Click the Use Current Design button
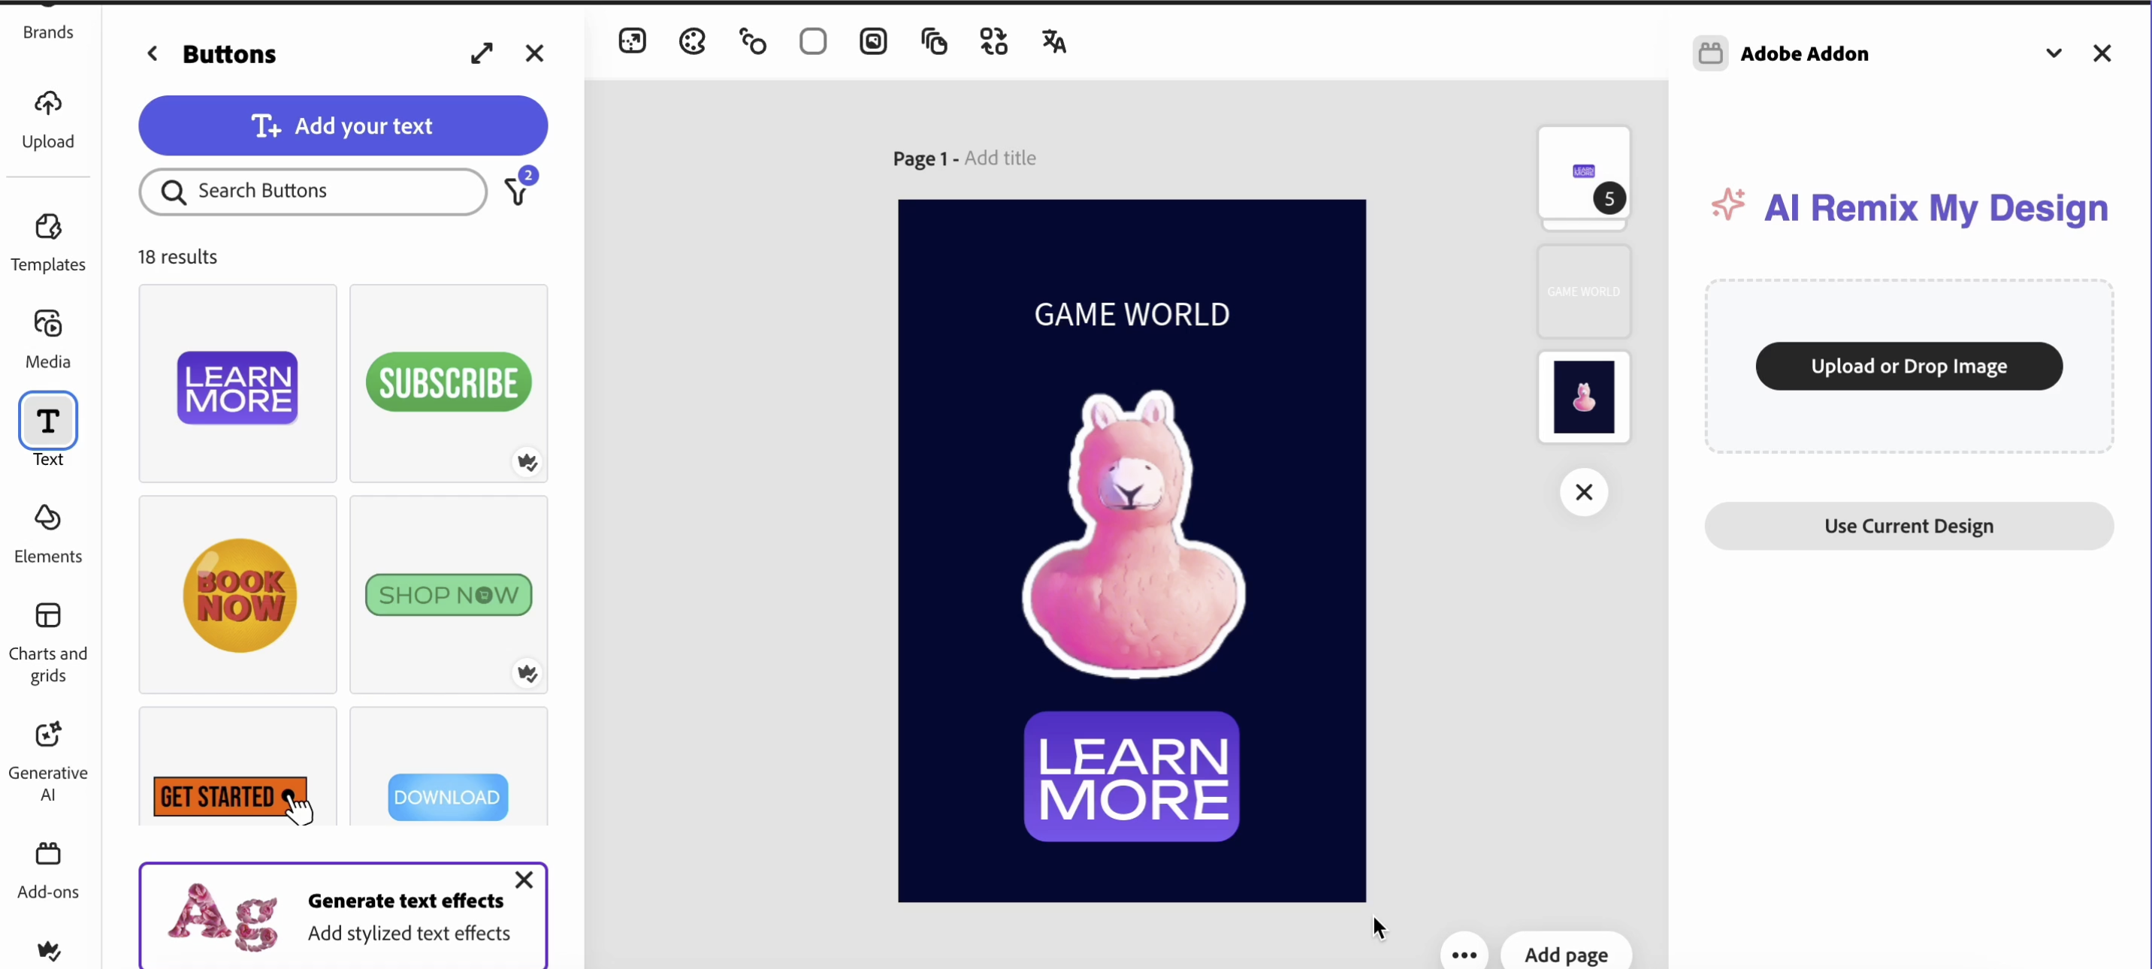Image resolution: width=2152 pixels, height=969 pixels. (x=1908, y=525)
